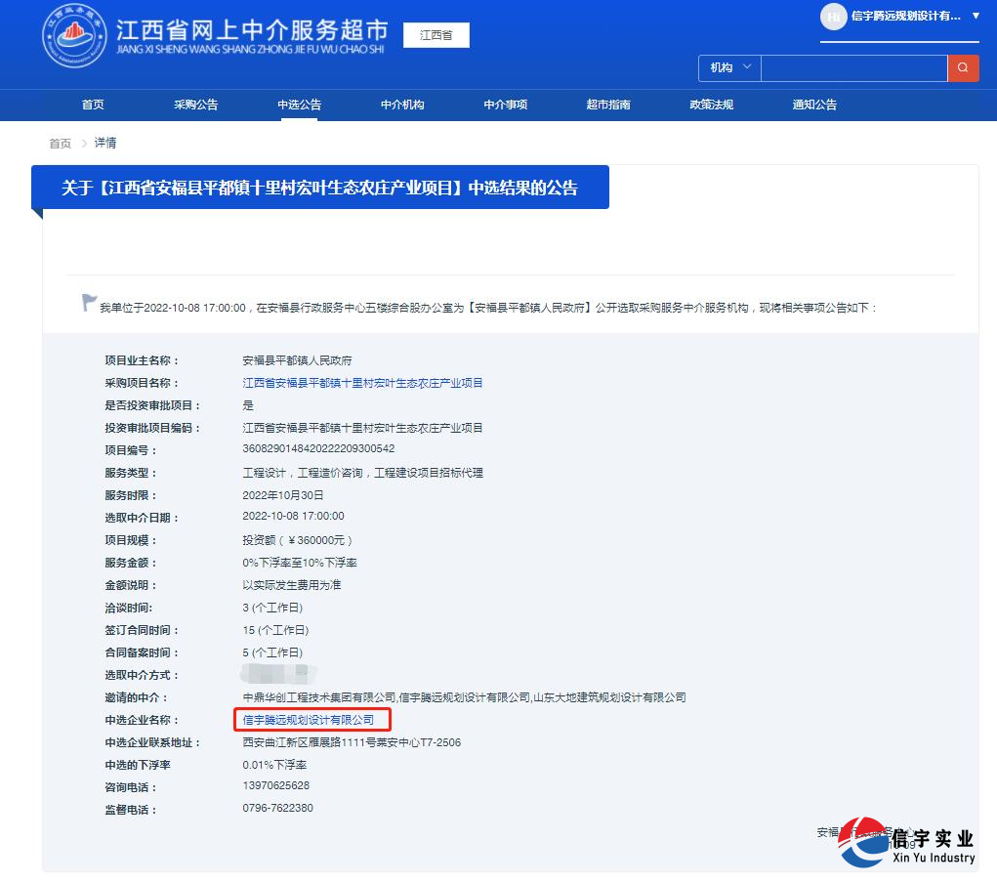Image resolution: width=997 pixels, height=883 pixels.
Task: Click the user avatar icon top right
Action: (833, 17)
